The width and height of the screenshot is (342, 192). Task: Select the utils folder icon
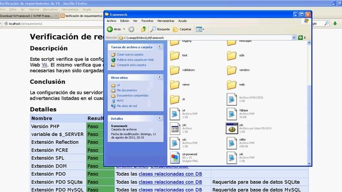[231, 55]
